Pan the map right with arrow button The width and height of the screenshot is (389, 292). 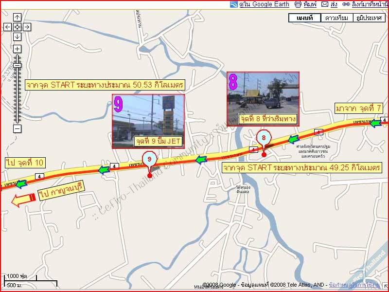[x=27, y=27]
